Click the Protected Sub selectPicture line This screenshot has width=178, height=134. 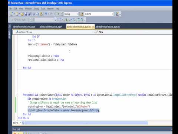point(98,95)
